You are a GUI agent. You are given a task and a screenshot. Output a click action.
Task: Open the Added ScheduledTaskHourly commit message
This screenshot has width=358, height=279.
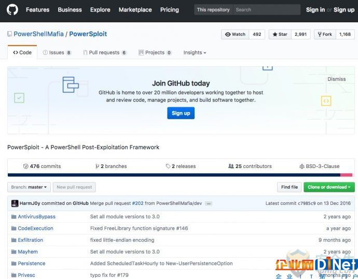click(x=161, y=263)
